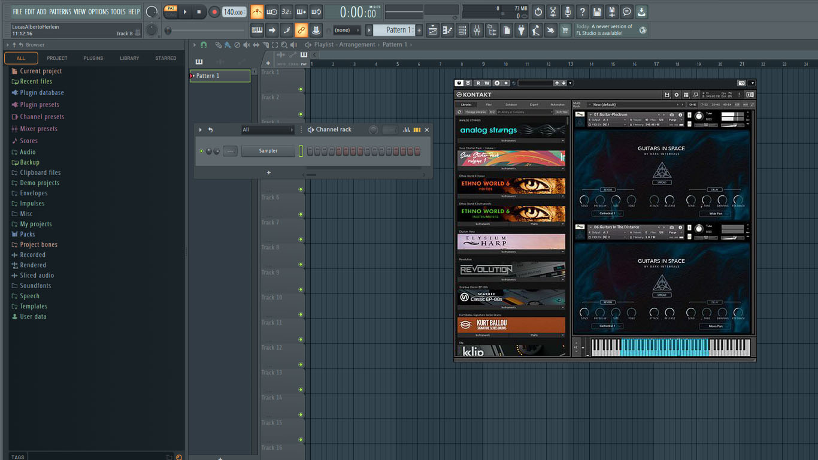Toggle typing keyboard to piano keyboard
Viewport: 818px width, 460px height.
click(x=257, y=30)
